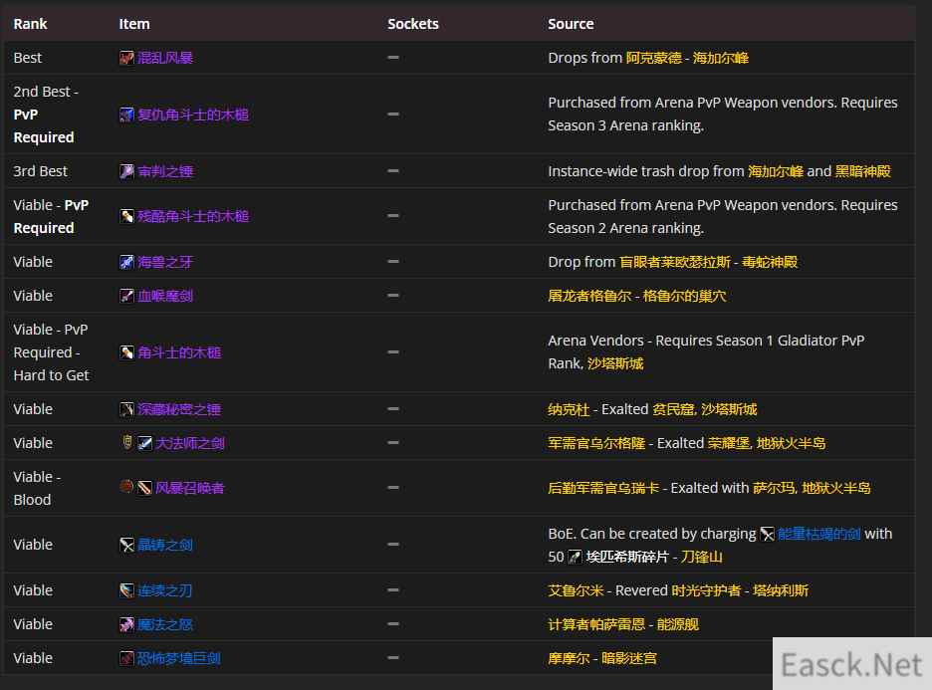Open the 血喉魔剑 item link
The height and width of the screenshot is (690, 932).
click(165, 296)
